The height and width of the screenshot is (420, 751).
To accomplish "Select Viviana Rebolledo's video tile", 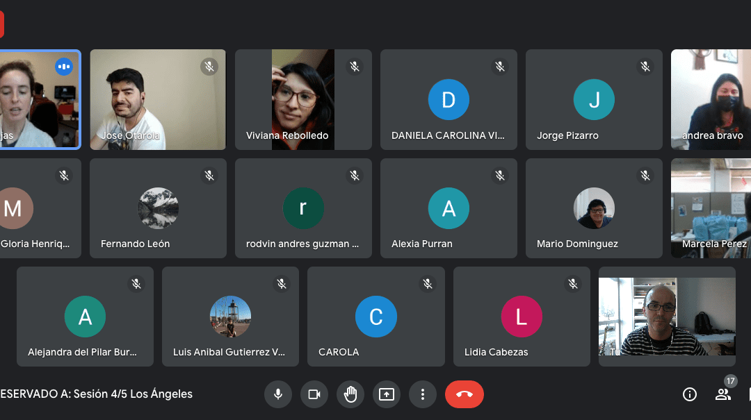I will click(x=303, y=99).
